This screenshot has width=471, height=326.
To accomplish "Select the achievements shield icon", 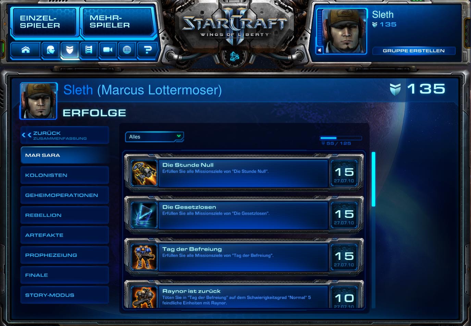I will pos(70,50).
